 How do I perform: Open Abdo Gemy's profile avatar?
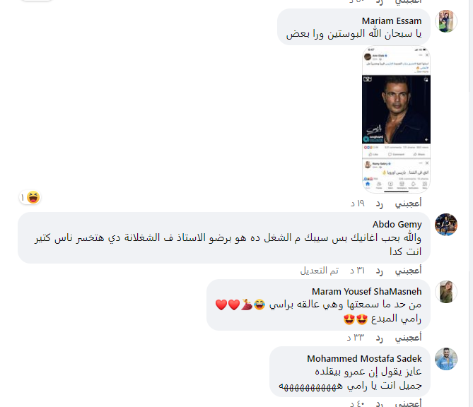(446, 225)
